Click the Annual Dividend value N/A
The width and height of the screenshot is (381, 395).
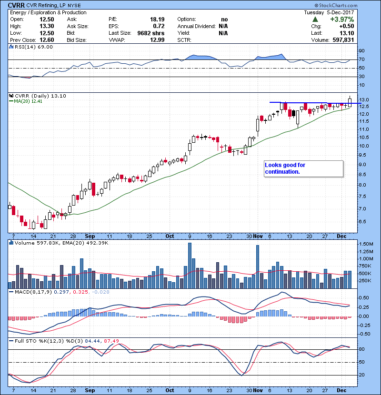[x=223, y=26]
